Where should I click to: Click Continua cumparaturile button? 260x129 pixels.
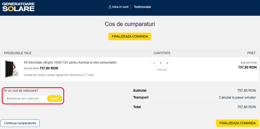[20, 123]
